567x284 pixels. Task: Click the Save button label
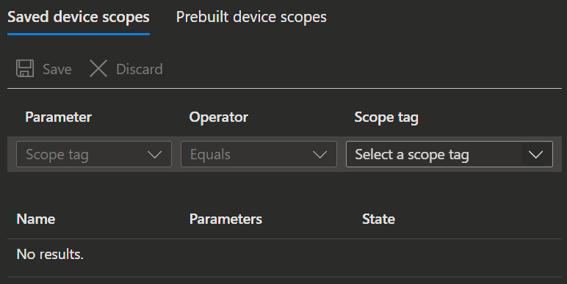pos(57,69)
